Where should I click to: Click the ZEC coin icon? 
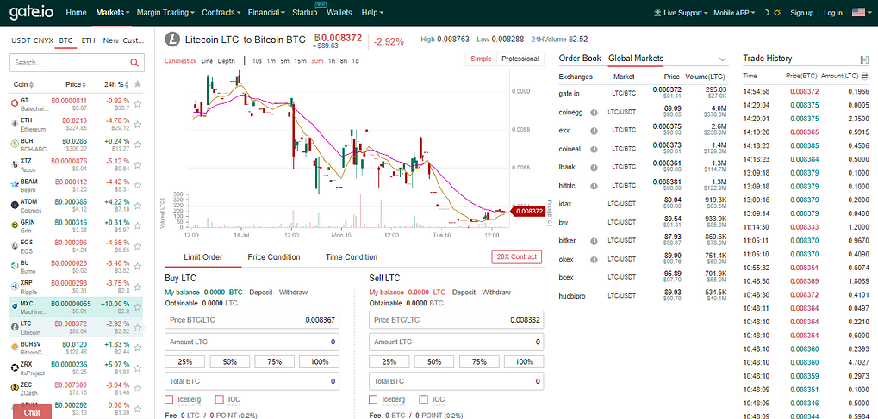tap(16, 388)
